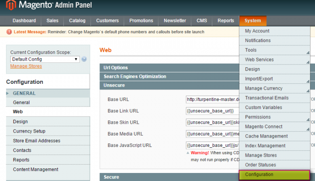Choose Web Services in System menu
Screen dimensions: 315x181
275,60
